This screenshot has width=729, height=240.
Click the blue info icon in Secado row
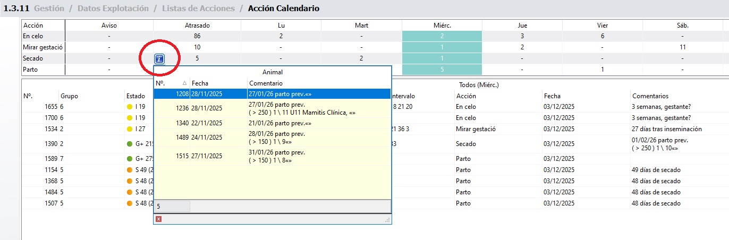pos(159,59)
